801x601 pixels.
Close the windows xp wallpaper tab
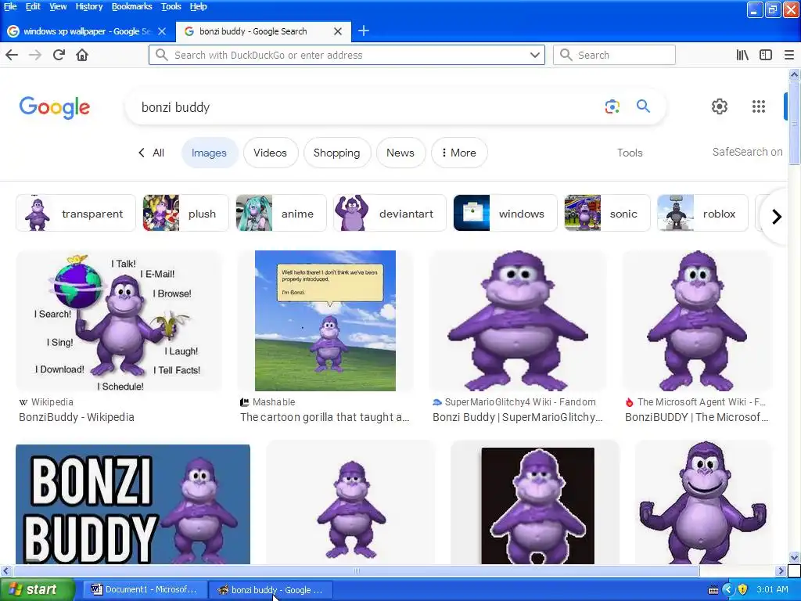tap(162, 31)
